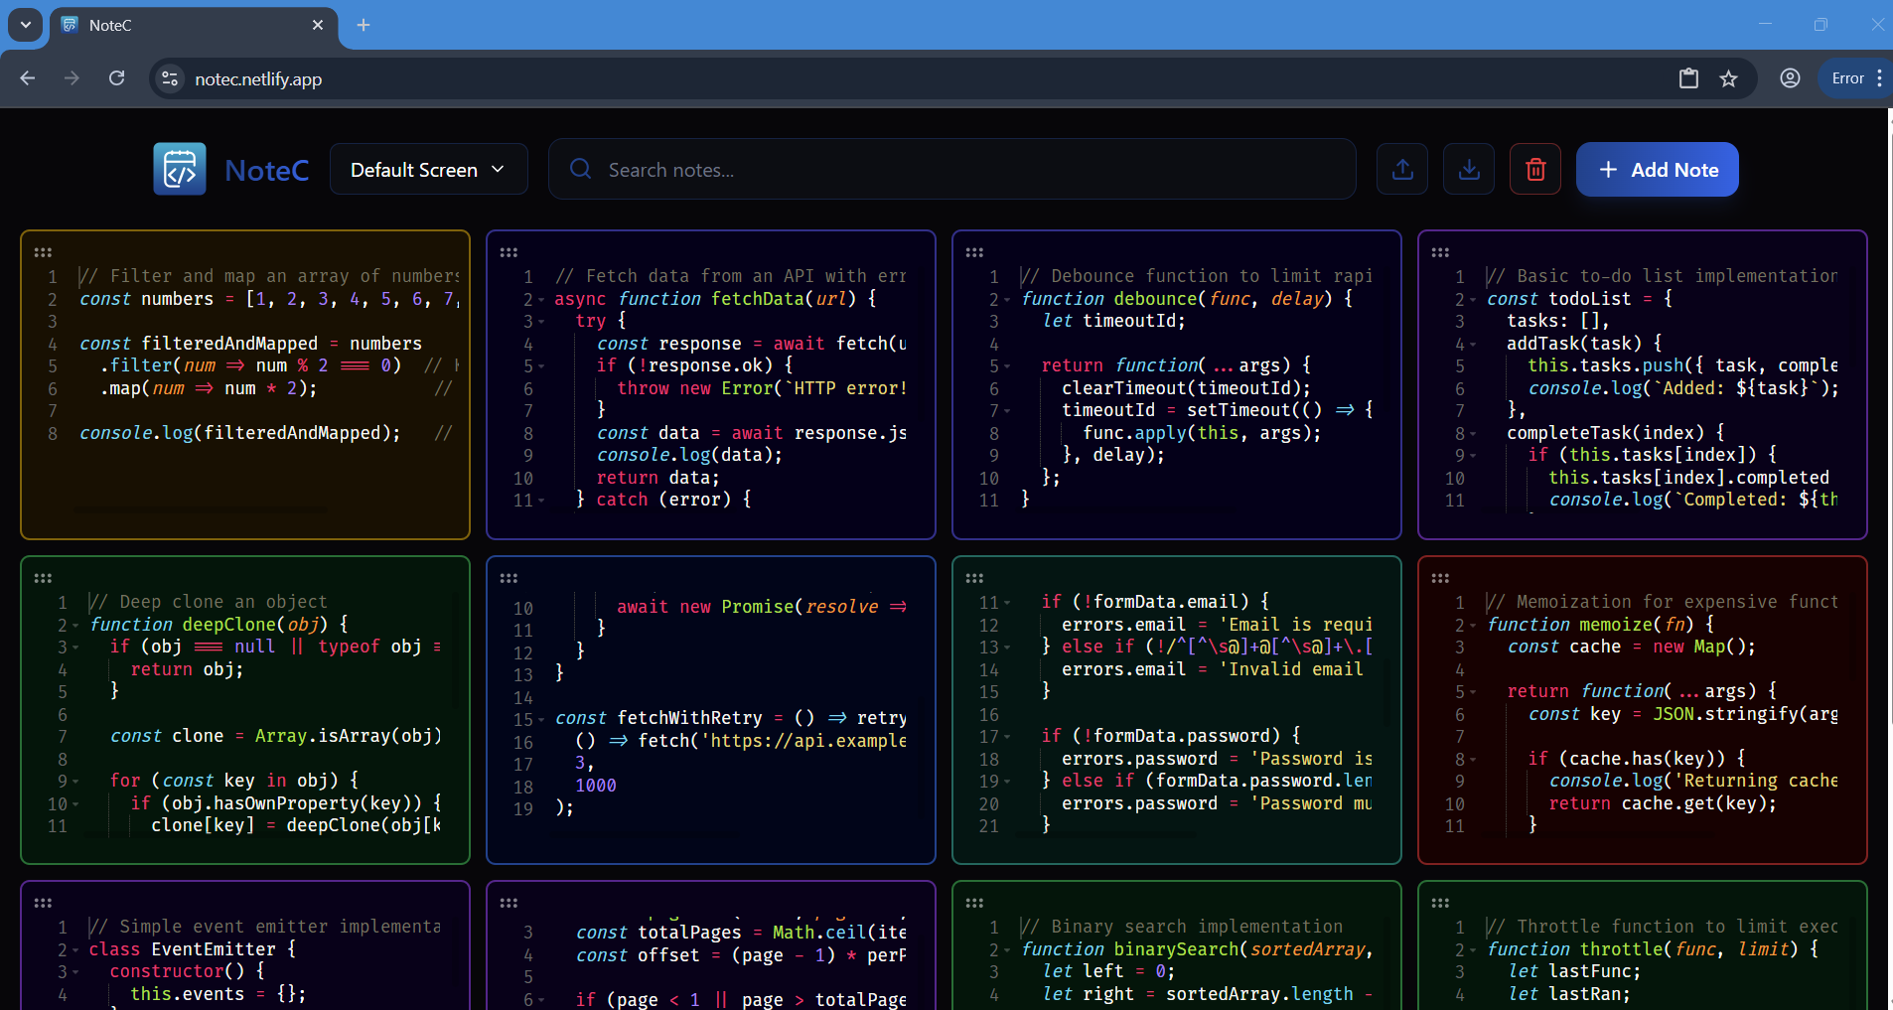This screenshot has height=1010, width=1893.
Task: Collapse the deepClone function fold arrow at line 2
Action: pyautogui.click(x=75, y=626)
